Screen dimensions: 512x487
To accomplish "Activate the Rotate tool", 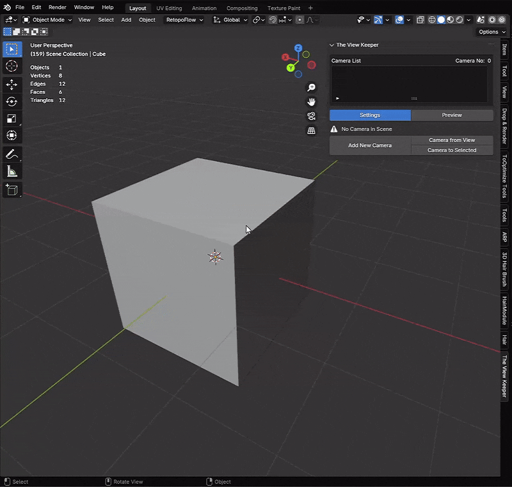I will click(12, 102).
